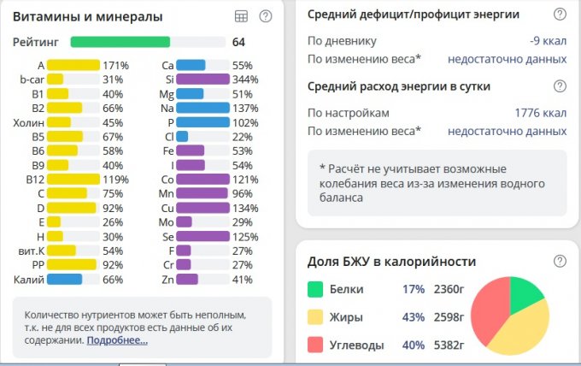
Task: Select the red Углеводы color swatch
Action: click(314, 345)
